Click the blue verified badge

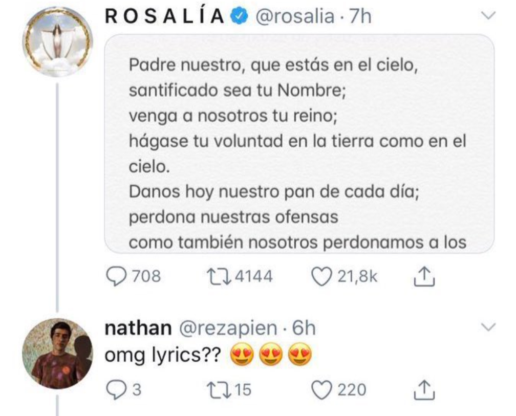point(237,17)
